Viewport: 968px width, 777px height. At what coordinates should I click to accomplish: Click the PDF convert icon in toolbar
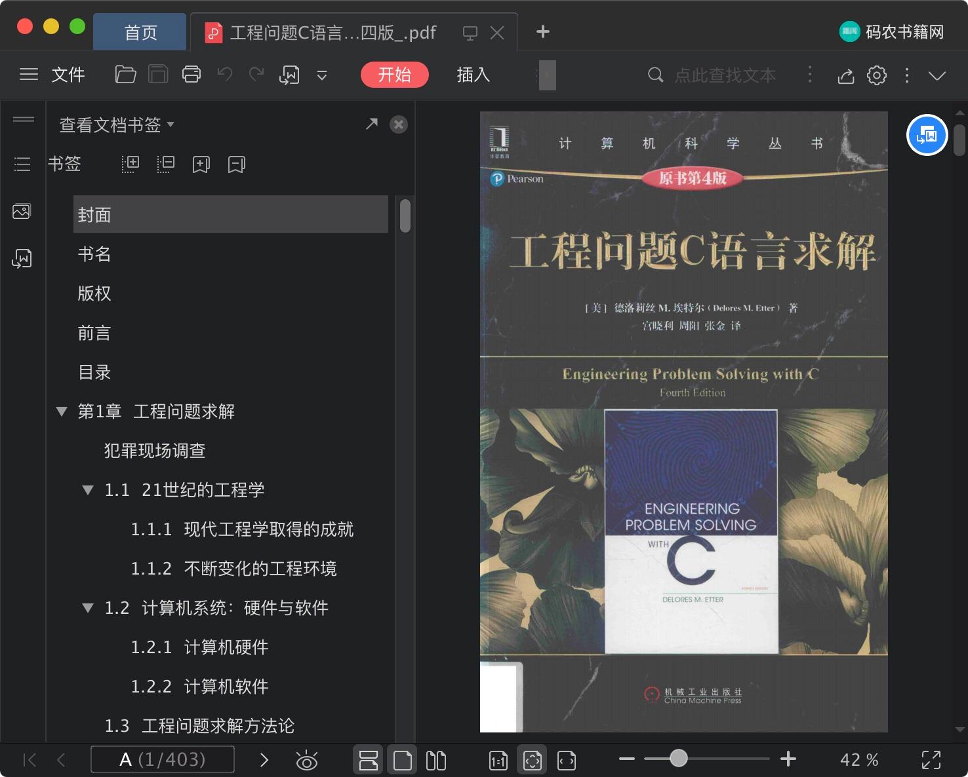(289, 75)
